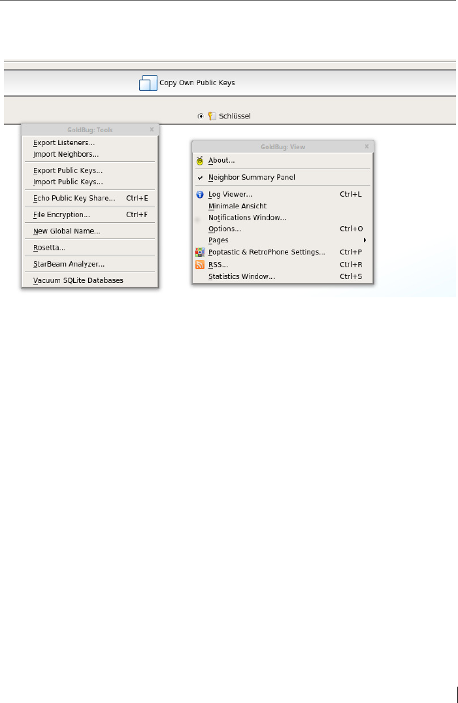
Task: Click the Copy Own Public Keys icon
Action: click(148, 83)
